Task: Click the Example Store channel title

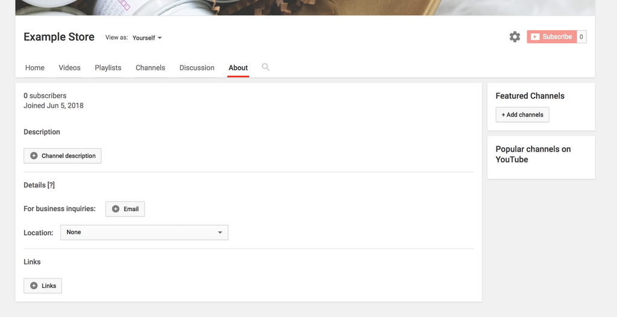Action: (59, 37)
